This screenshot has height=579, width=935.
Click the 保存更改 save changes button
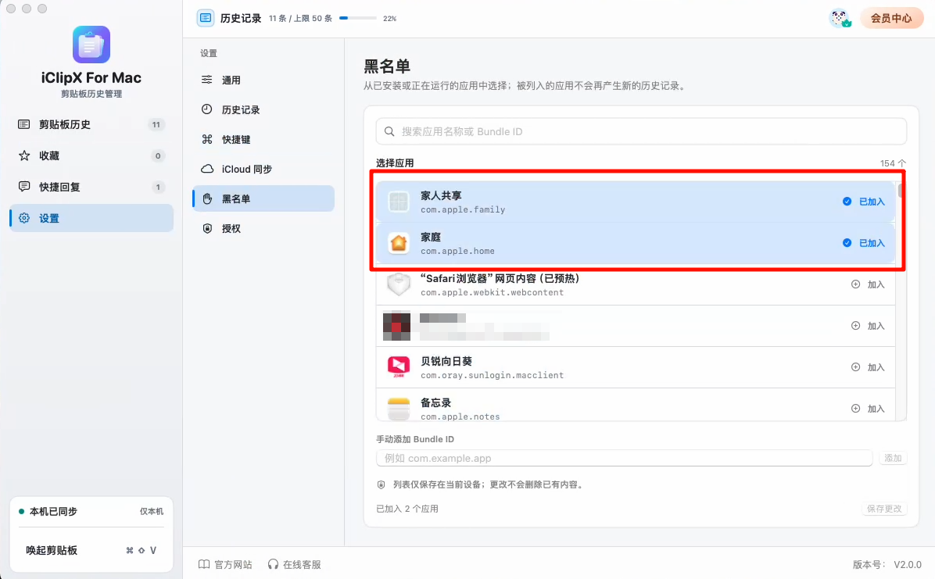884,509
